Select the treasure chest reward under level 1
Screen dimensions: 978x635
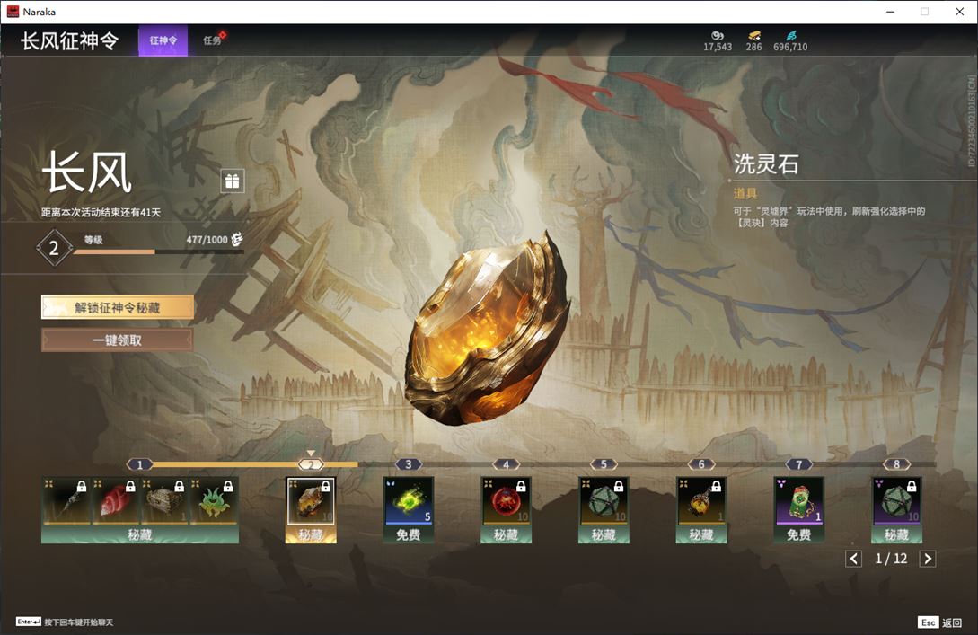(164, 501)
